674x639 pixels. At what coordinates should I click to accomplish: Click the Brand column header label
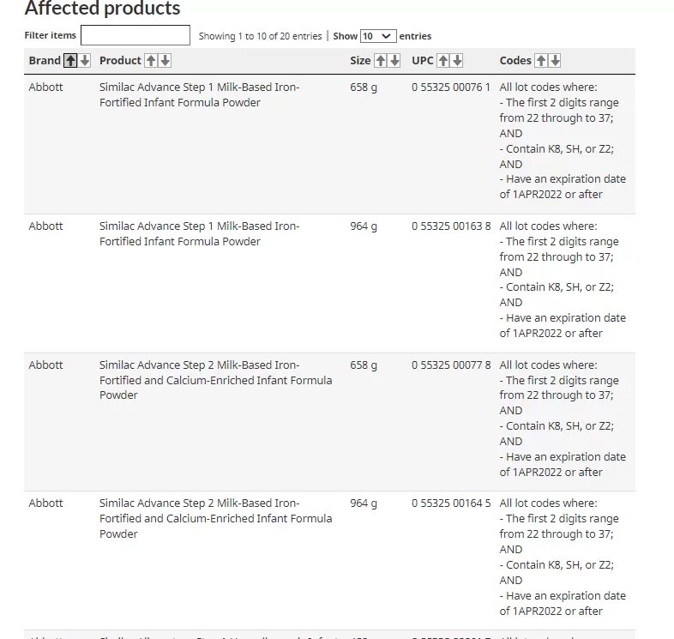tap(45, 61)
